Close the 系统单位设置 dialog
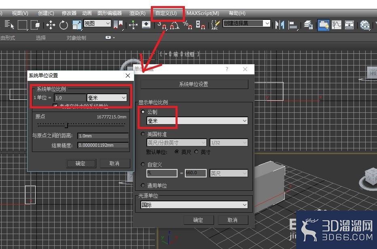The image size is (377, 249). tap(128, 76)
